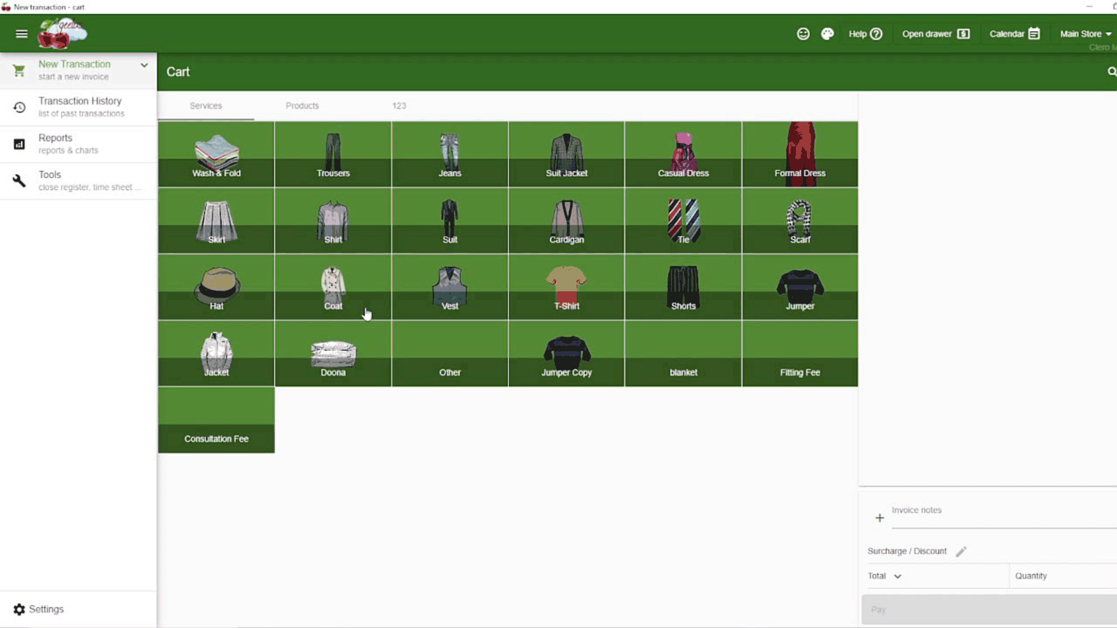Viewport: 1117px width, 628px height.
Task: Click the Open drawer button
Action: point(935,34)
